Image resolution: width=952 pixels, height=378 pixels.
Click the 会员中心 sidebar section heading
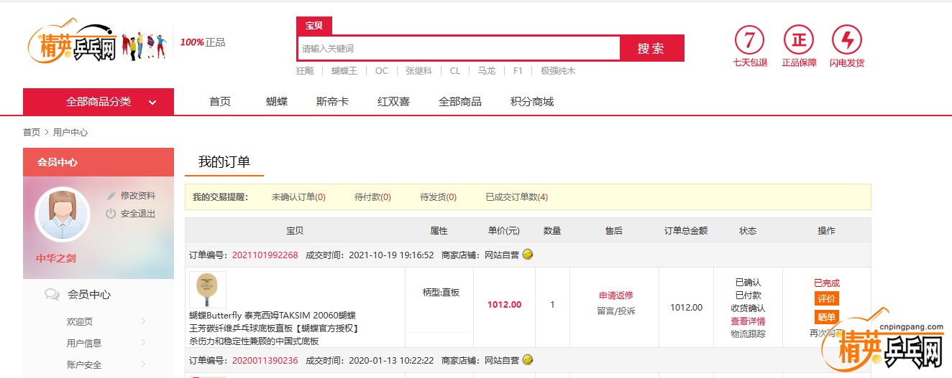(89, 295)
